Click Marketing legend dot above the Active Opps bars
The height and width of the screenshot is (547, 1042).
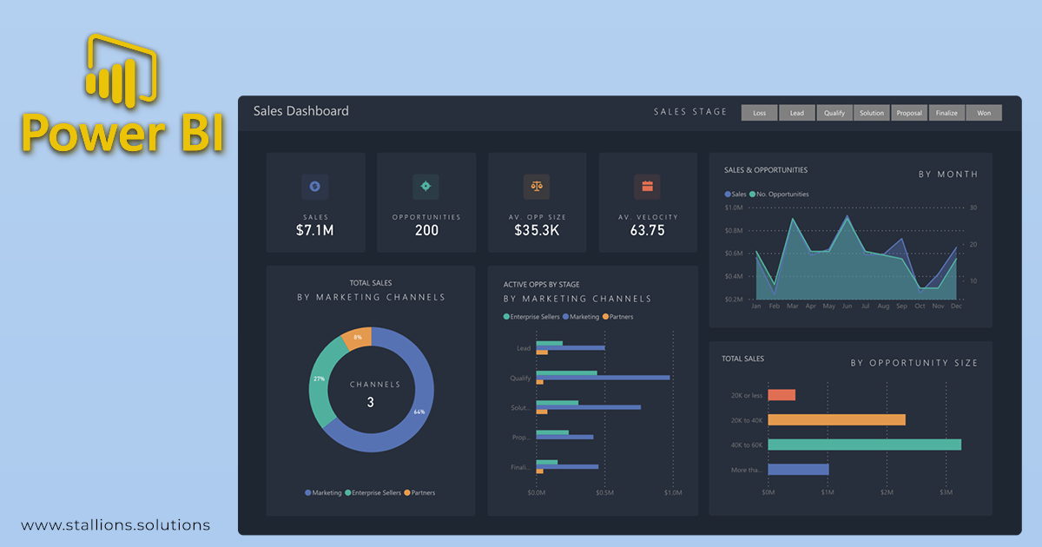point(565,317)
